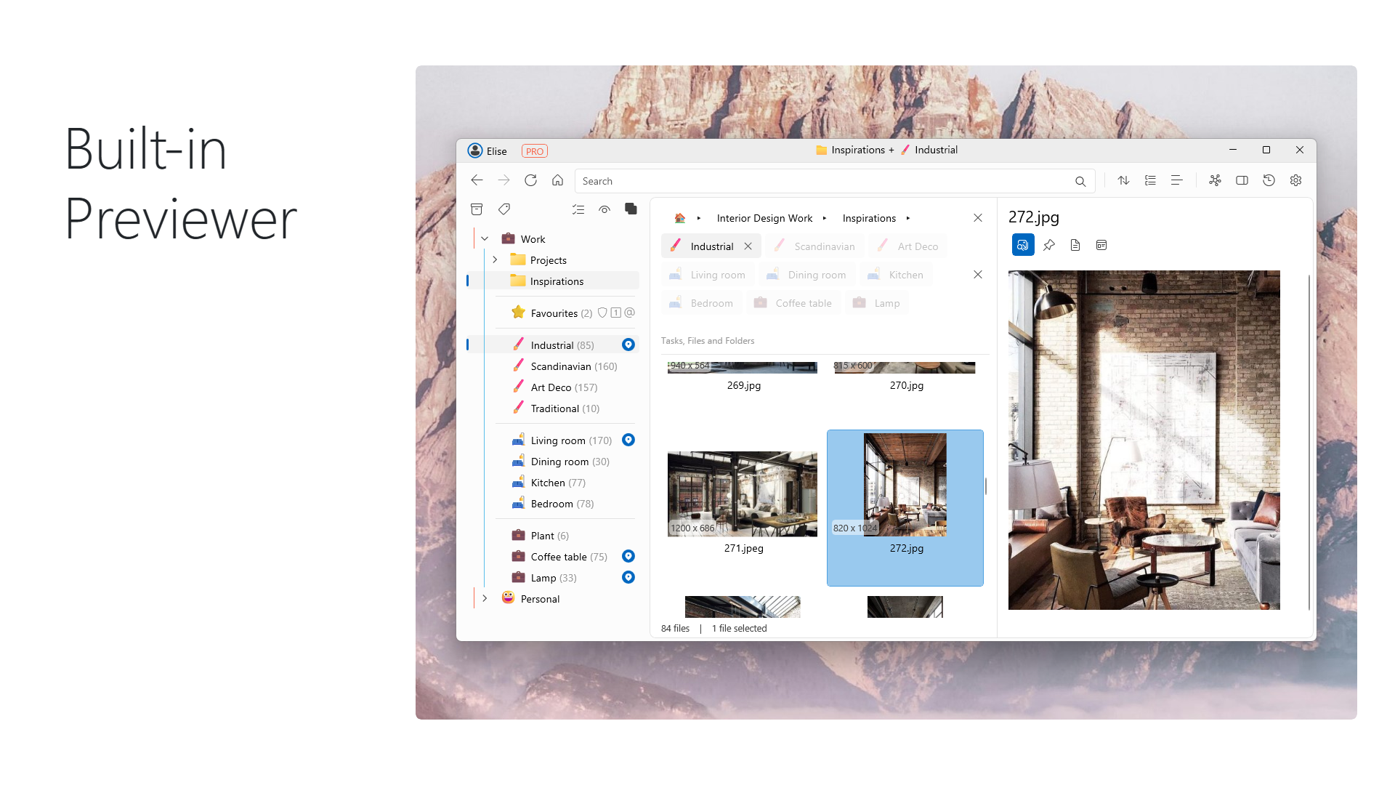Click the file list vertical scrollbar handle

(x=985, y=486)
